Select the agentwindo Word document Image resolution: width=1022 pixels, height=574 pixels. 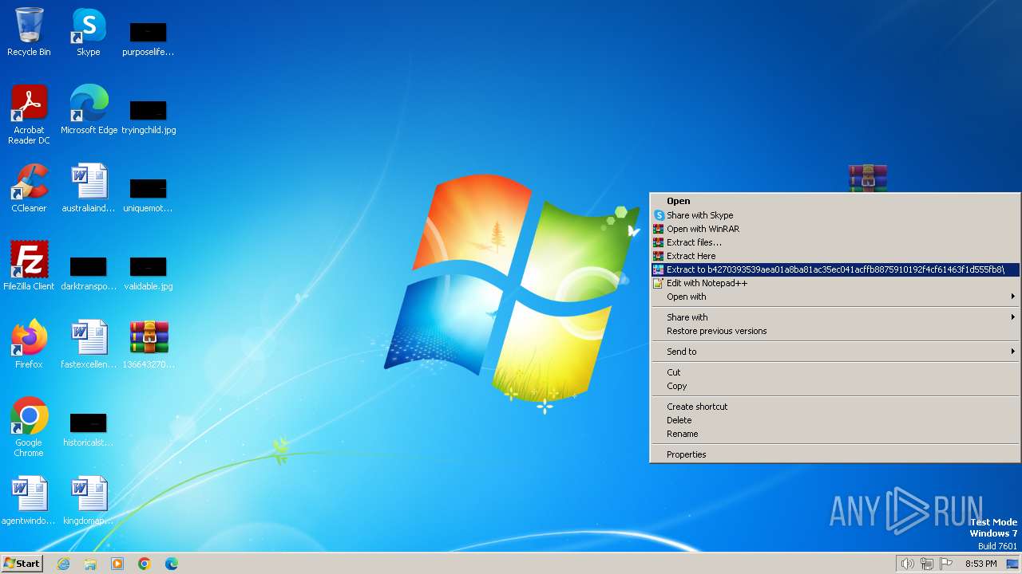click(29, 501)
